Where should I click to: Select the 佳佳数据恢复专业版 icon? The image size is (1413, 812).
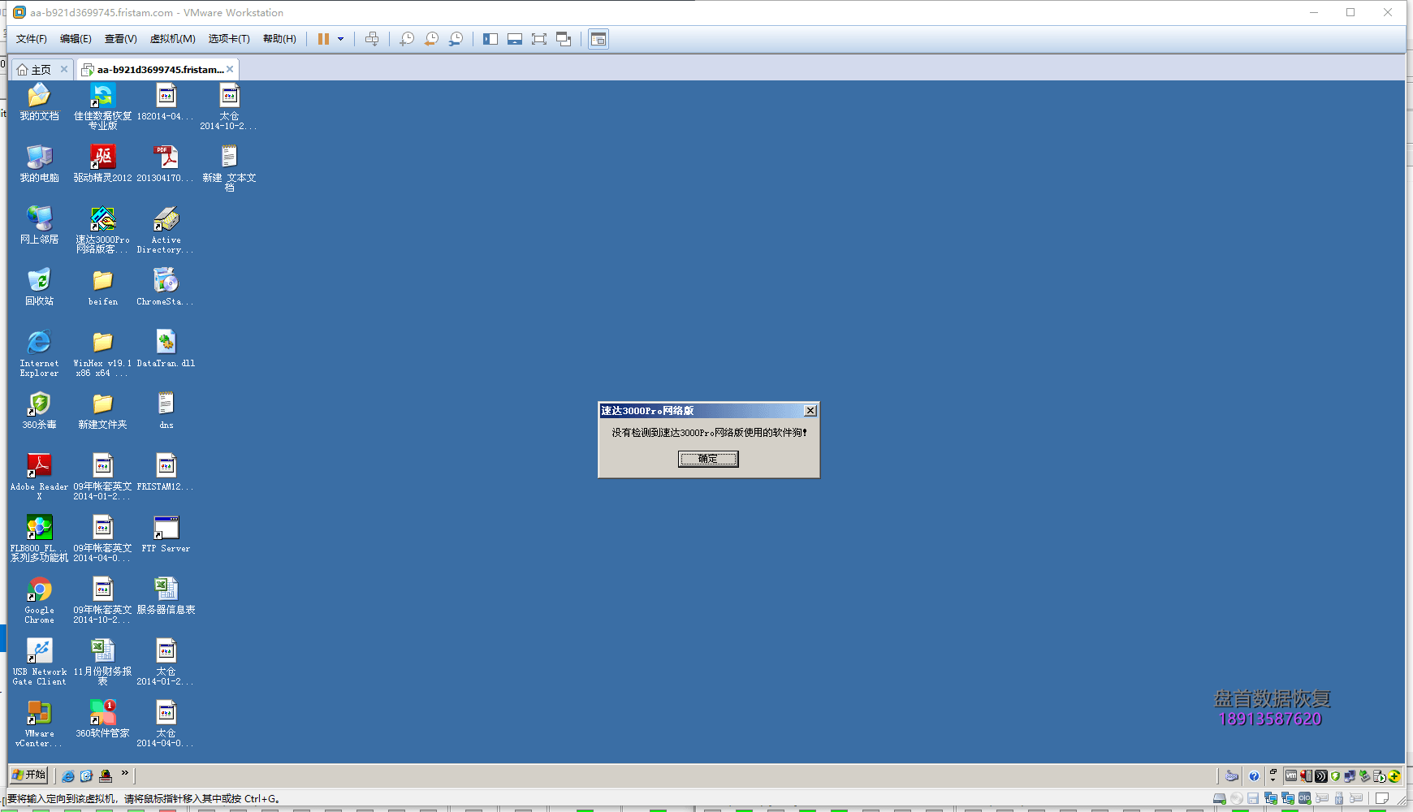(x=102, y=106)
